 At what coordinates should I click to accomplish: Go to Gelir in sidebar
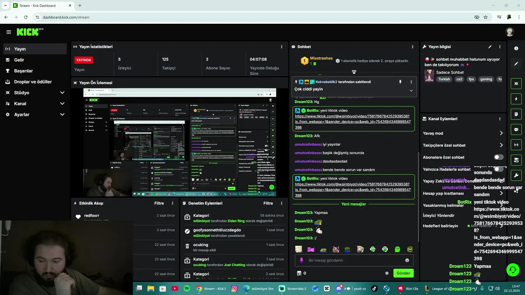coord(35,60)
